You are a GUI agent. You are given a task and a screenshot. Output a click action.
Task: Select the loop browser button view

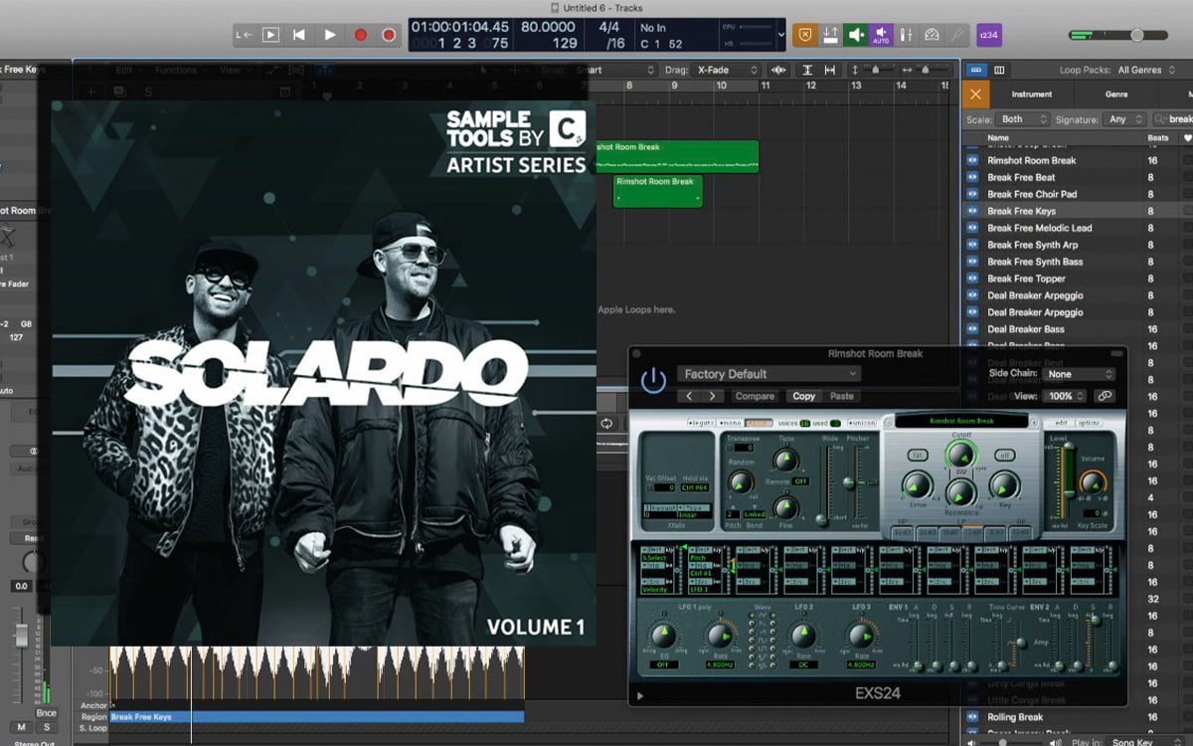[975, 70]
